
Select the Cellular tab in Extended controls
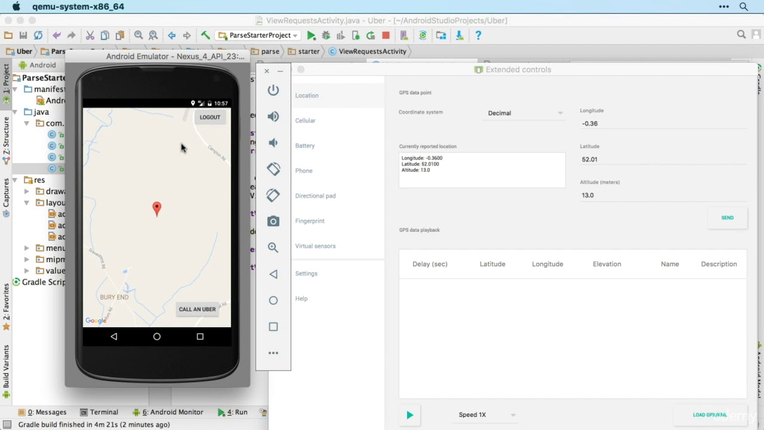[338, 121]
